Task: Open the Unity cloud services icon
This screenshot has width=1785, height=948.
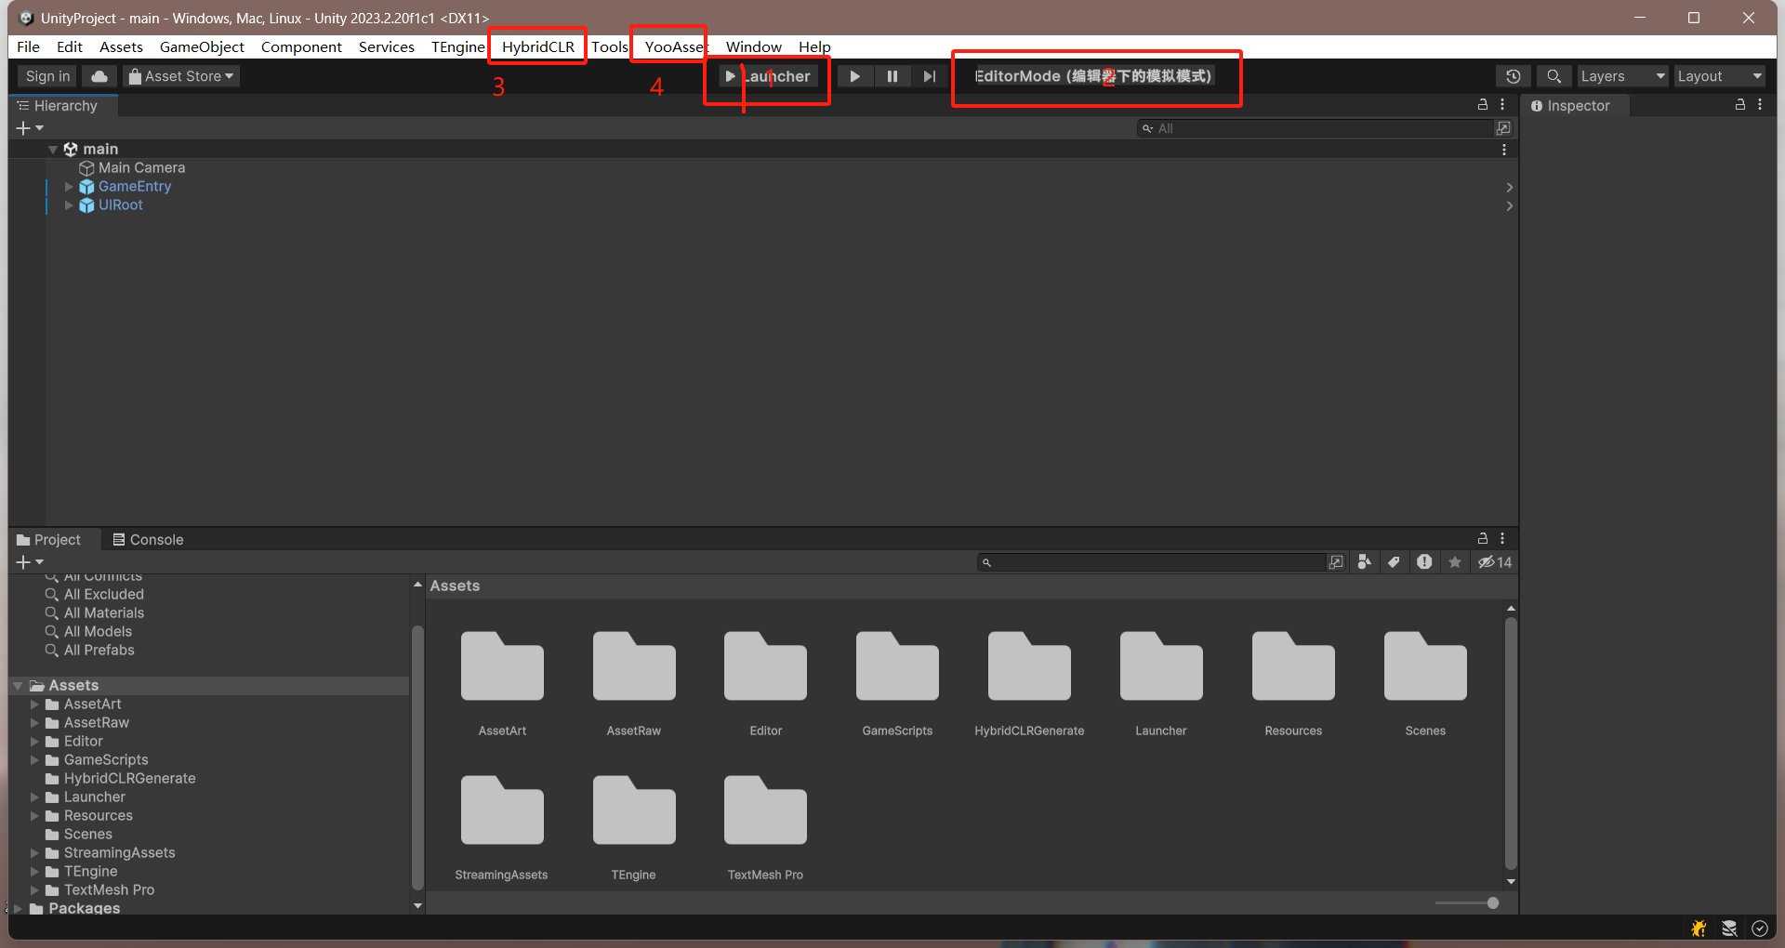Action: coord(99,76)
